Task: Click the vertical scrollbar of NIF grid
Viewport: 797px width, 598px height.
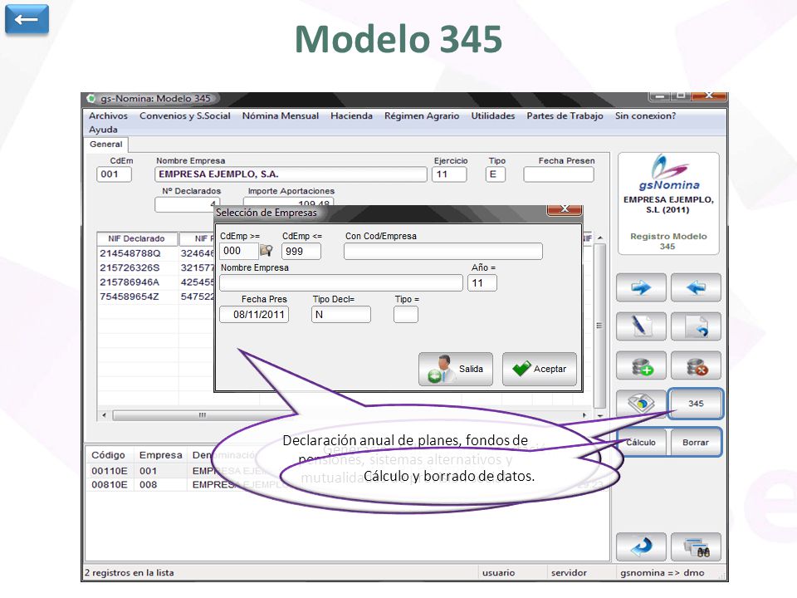Action: coord(599,326)
